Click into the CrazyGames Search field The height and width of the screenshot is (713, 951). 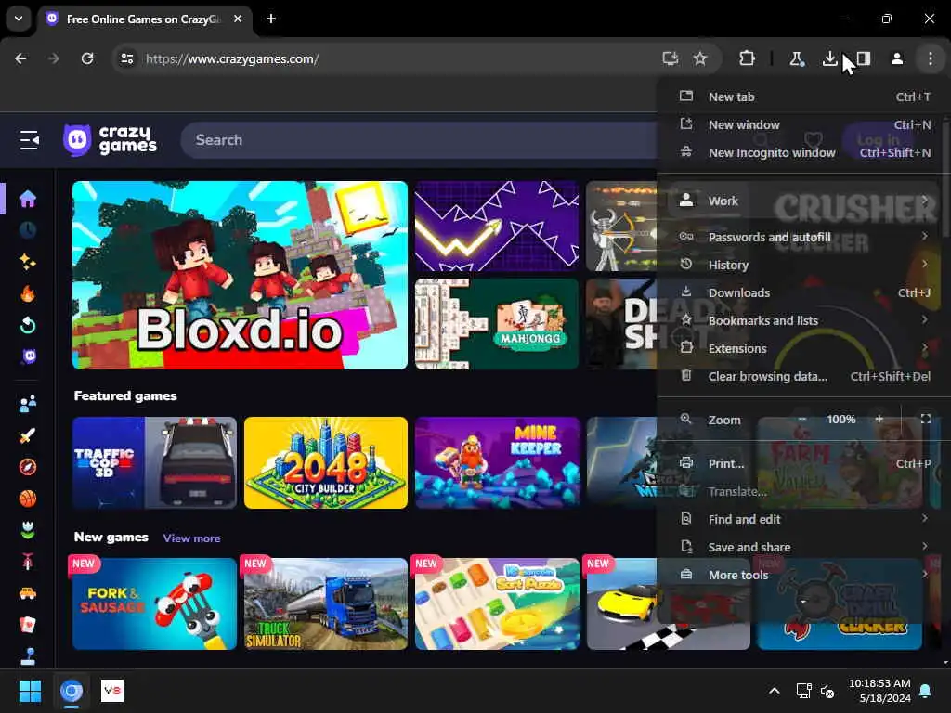point(419,140)
